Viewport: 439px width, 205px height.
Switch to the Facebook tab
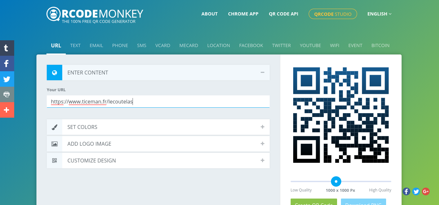click(251, 45)
